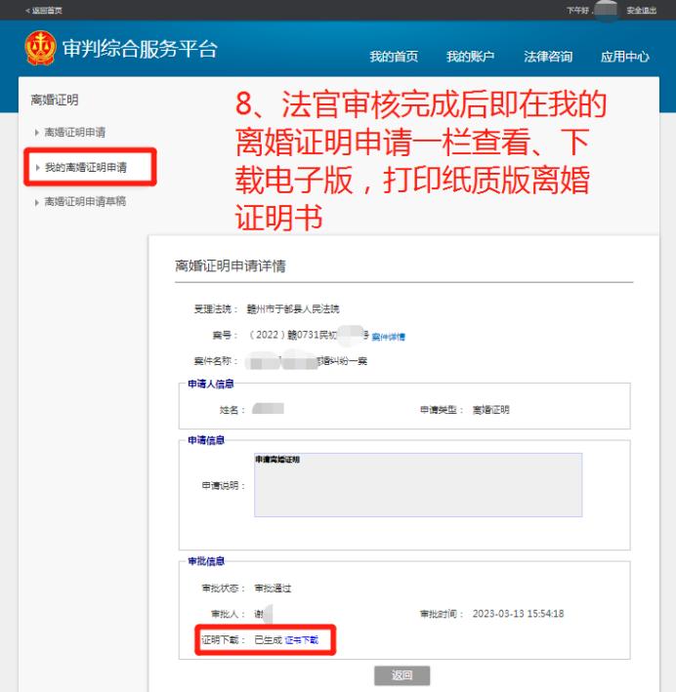Select 离婚证明申请 in sidebar

(74, 132)
